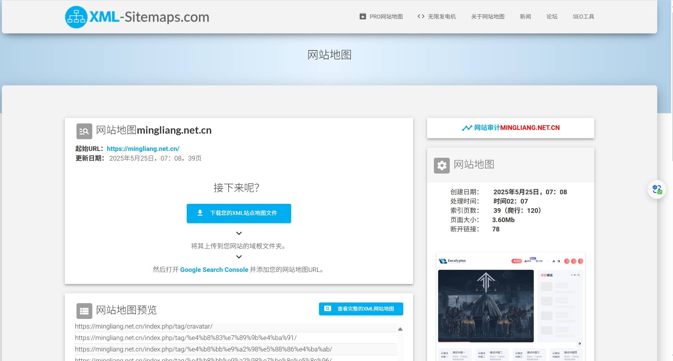Click the gear settings icon in sidebar
The height and width of the screenshot is (361, 673).
442,165
